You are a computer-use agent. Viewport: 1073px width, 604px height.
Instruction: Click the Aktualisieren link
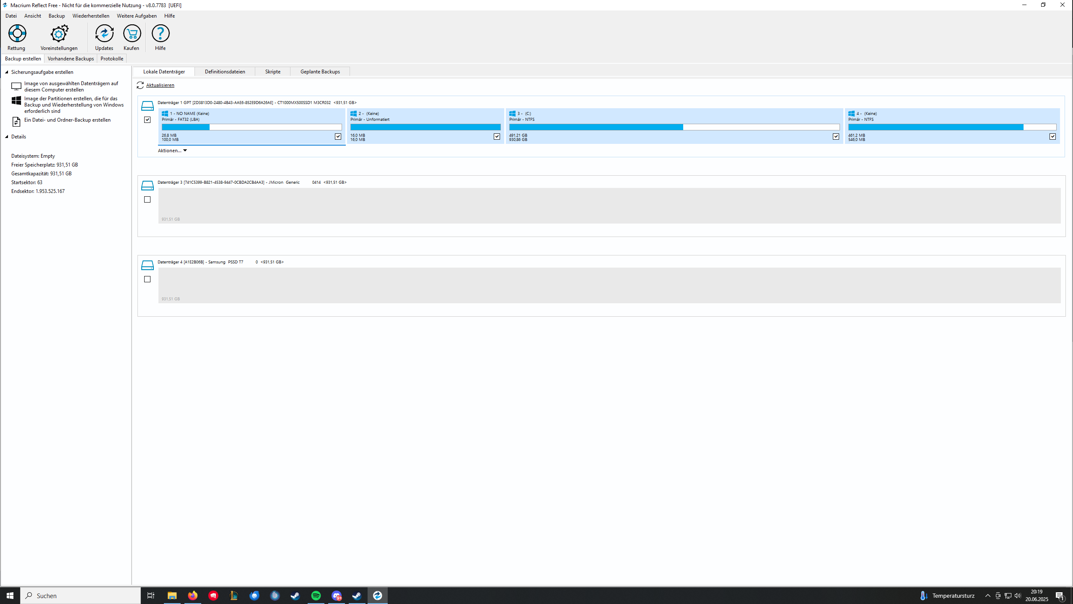pyautogui.click(x=160, y=85)
